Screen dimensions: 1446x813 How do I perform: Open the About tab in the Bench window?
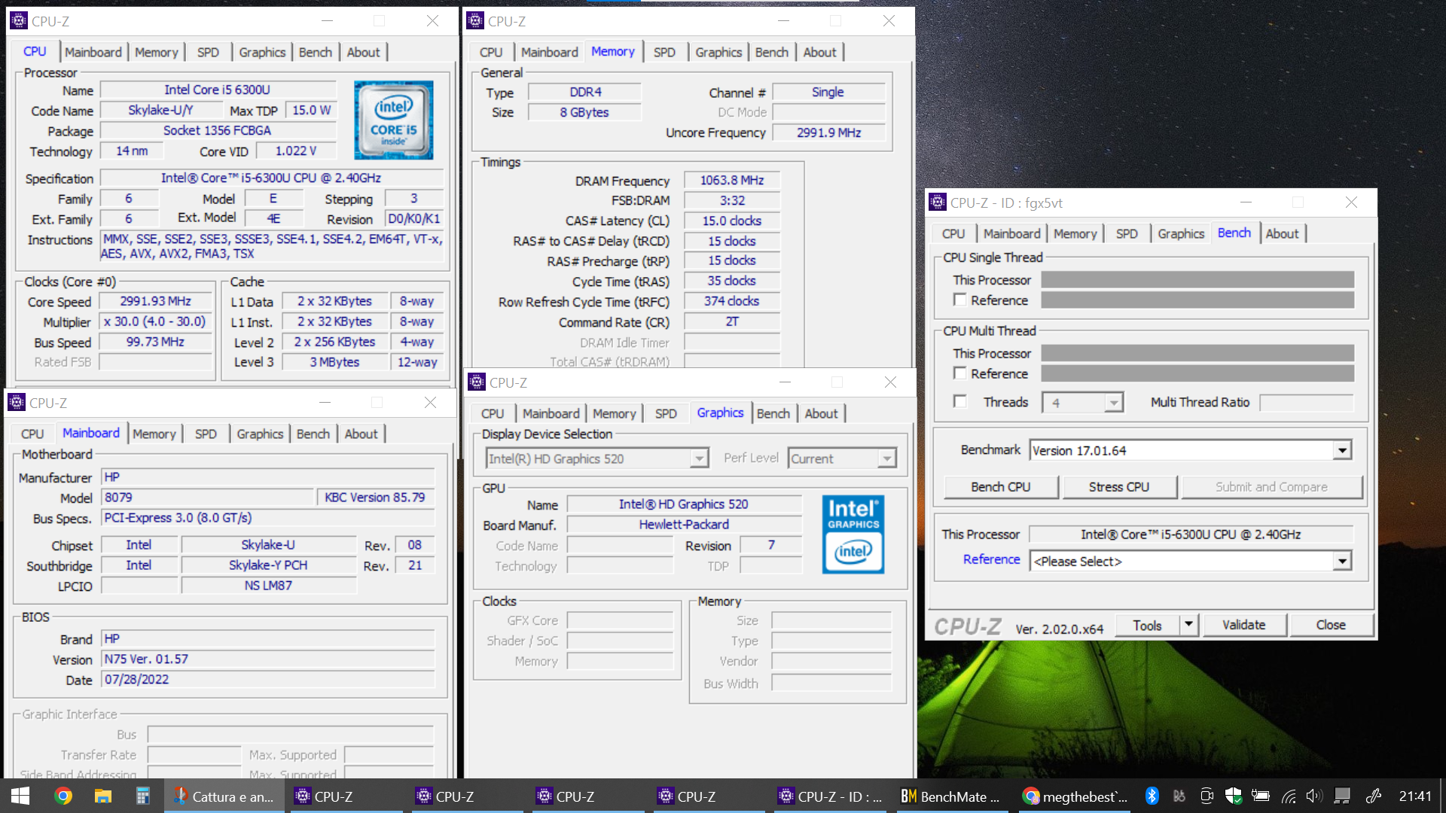(x=1282, y=233)
